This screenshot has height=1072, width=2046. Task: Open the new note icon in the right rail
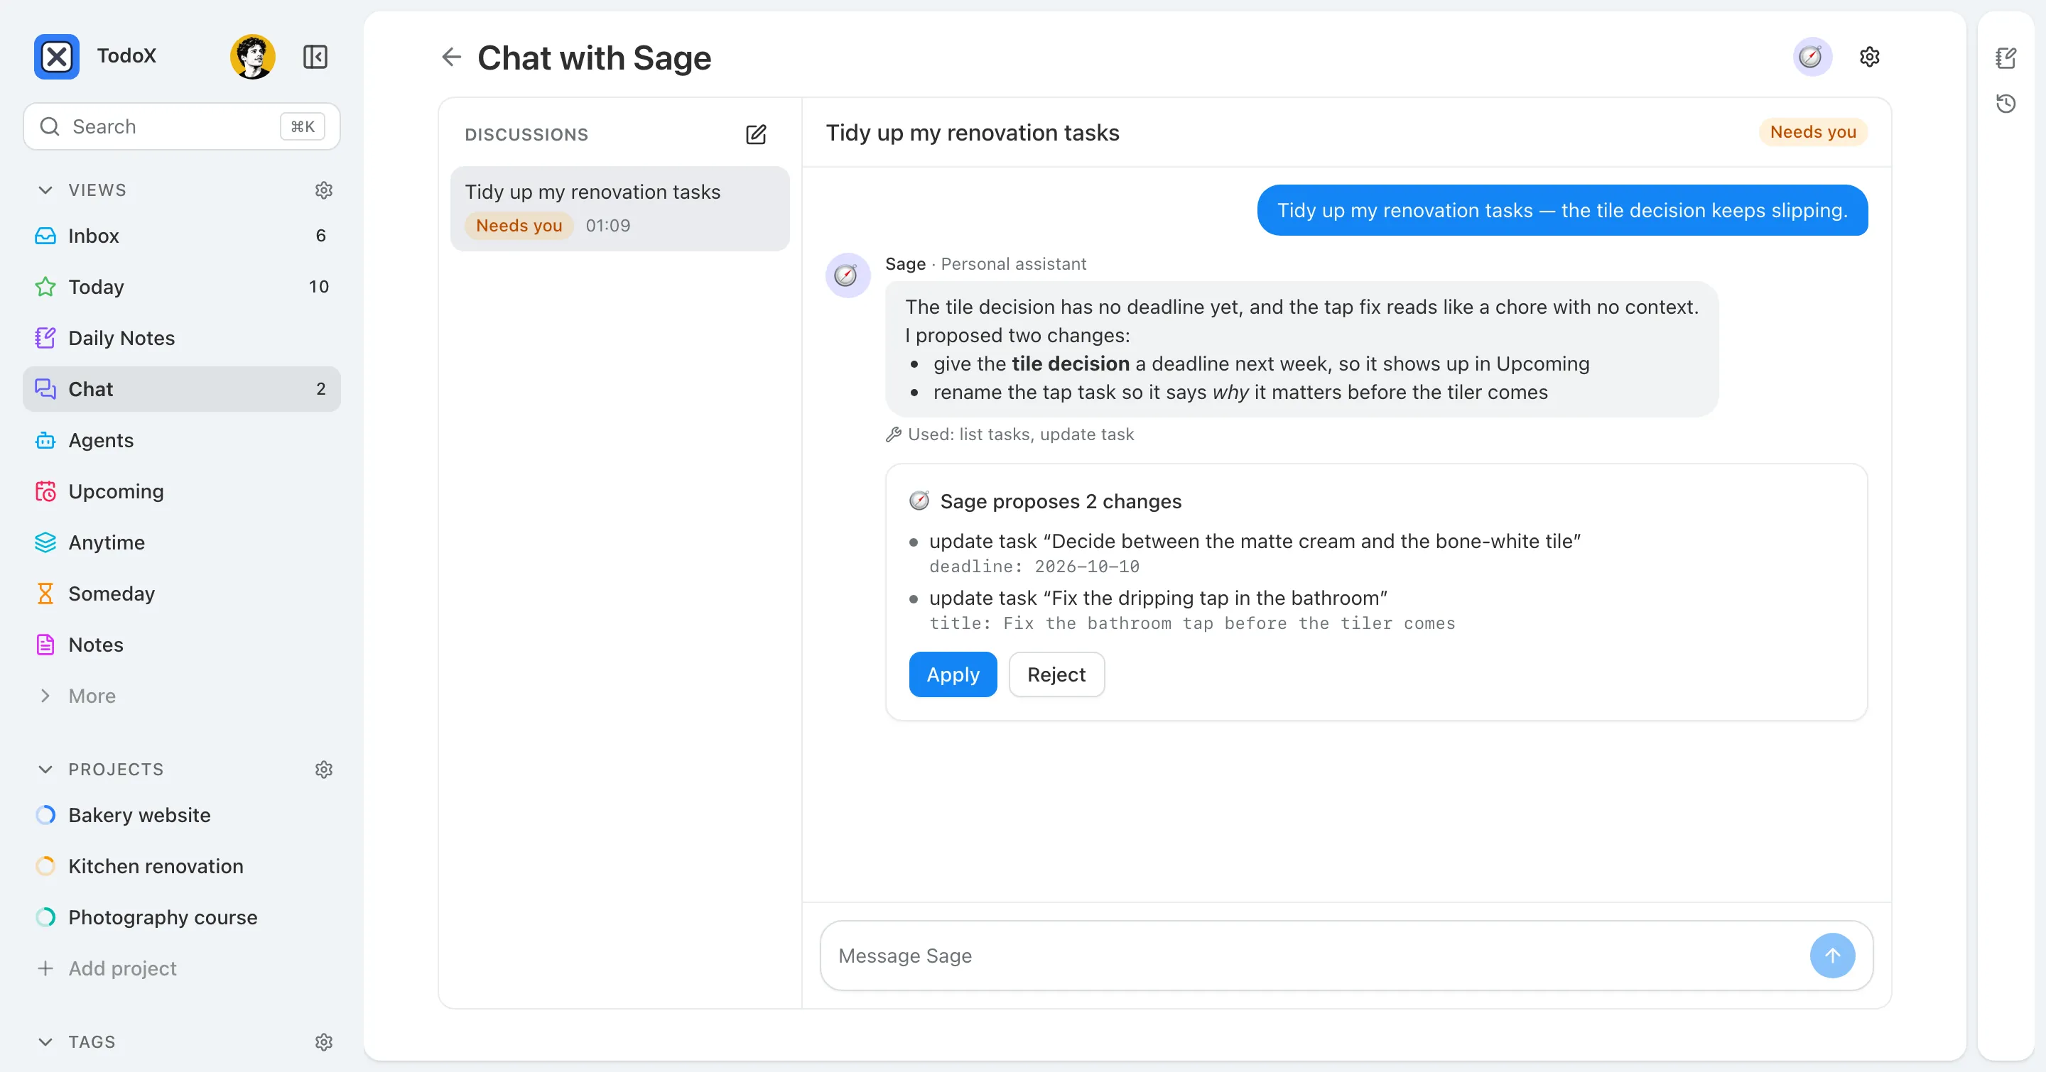[2006, 58]
